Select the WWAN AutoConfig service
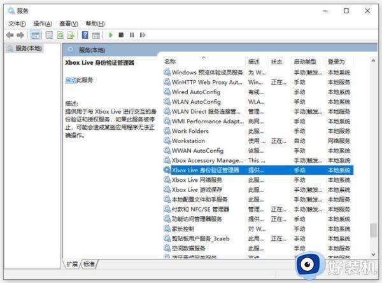 pyautogui.click(x=258, y=150)
